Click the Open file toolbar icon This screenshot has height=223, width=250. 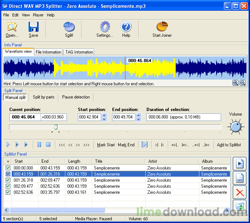click(12, 29)
